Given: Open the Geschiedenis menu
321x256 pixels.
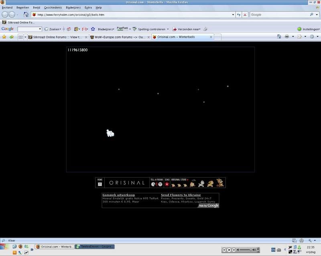Looking at the screenshot, I should (53, 8).
